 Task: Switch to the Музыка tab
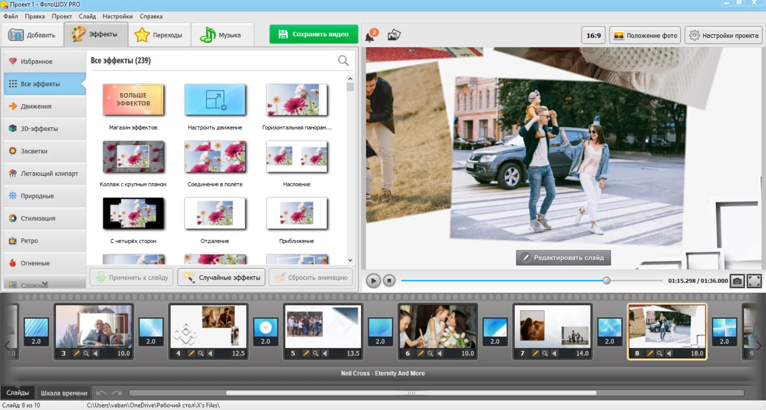[223, 35]
